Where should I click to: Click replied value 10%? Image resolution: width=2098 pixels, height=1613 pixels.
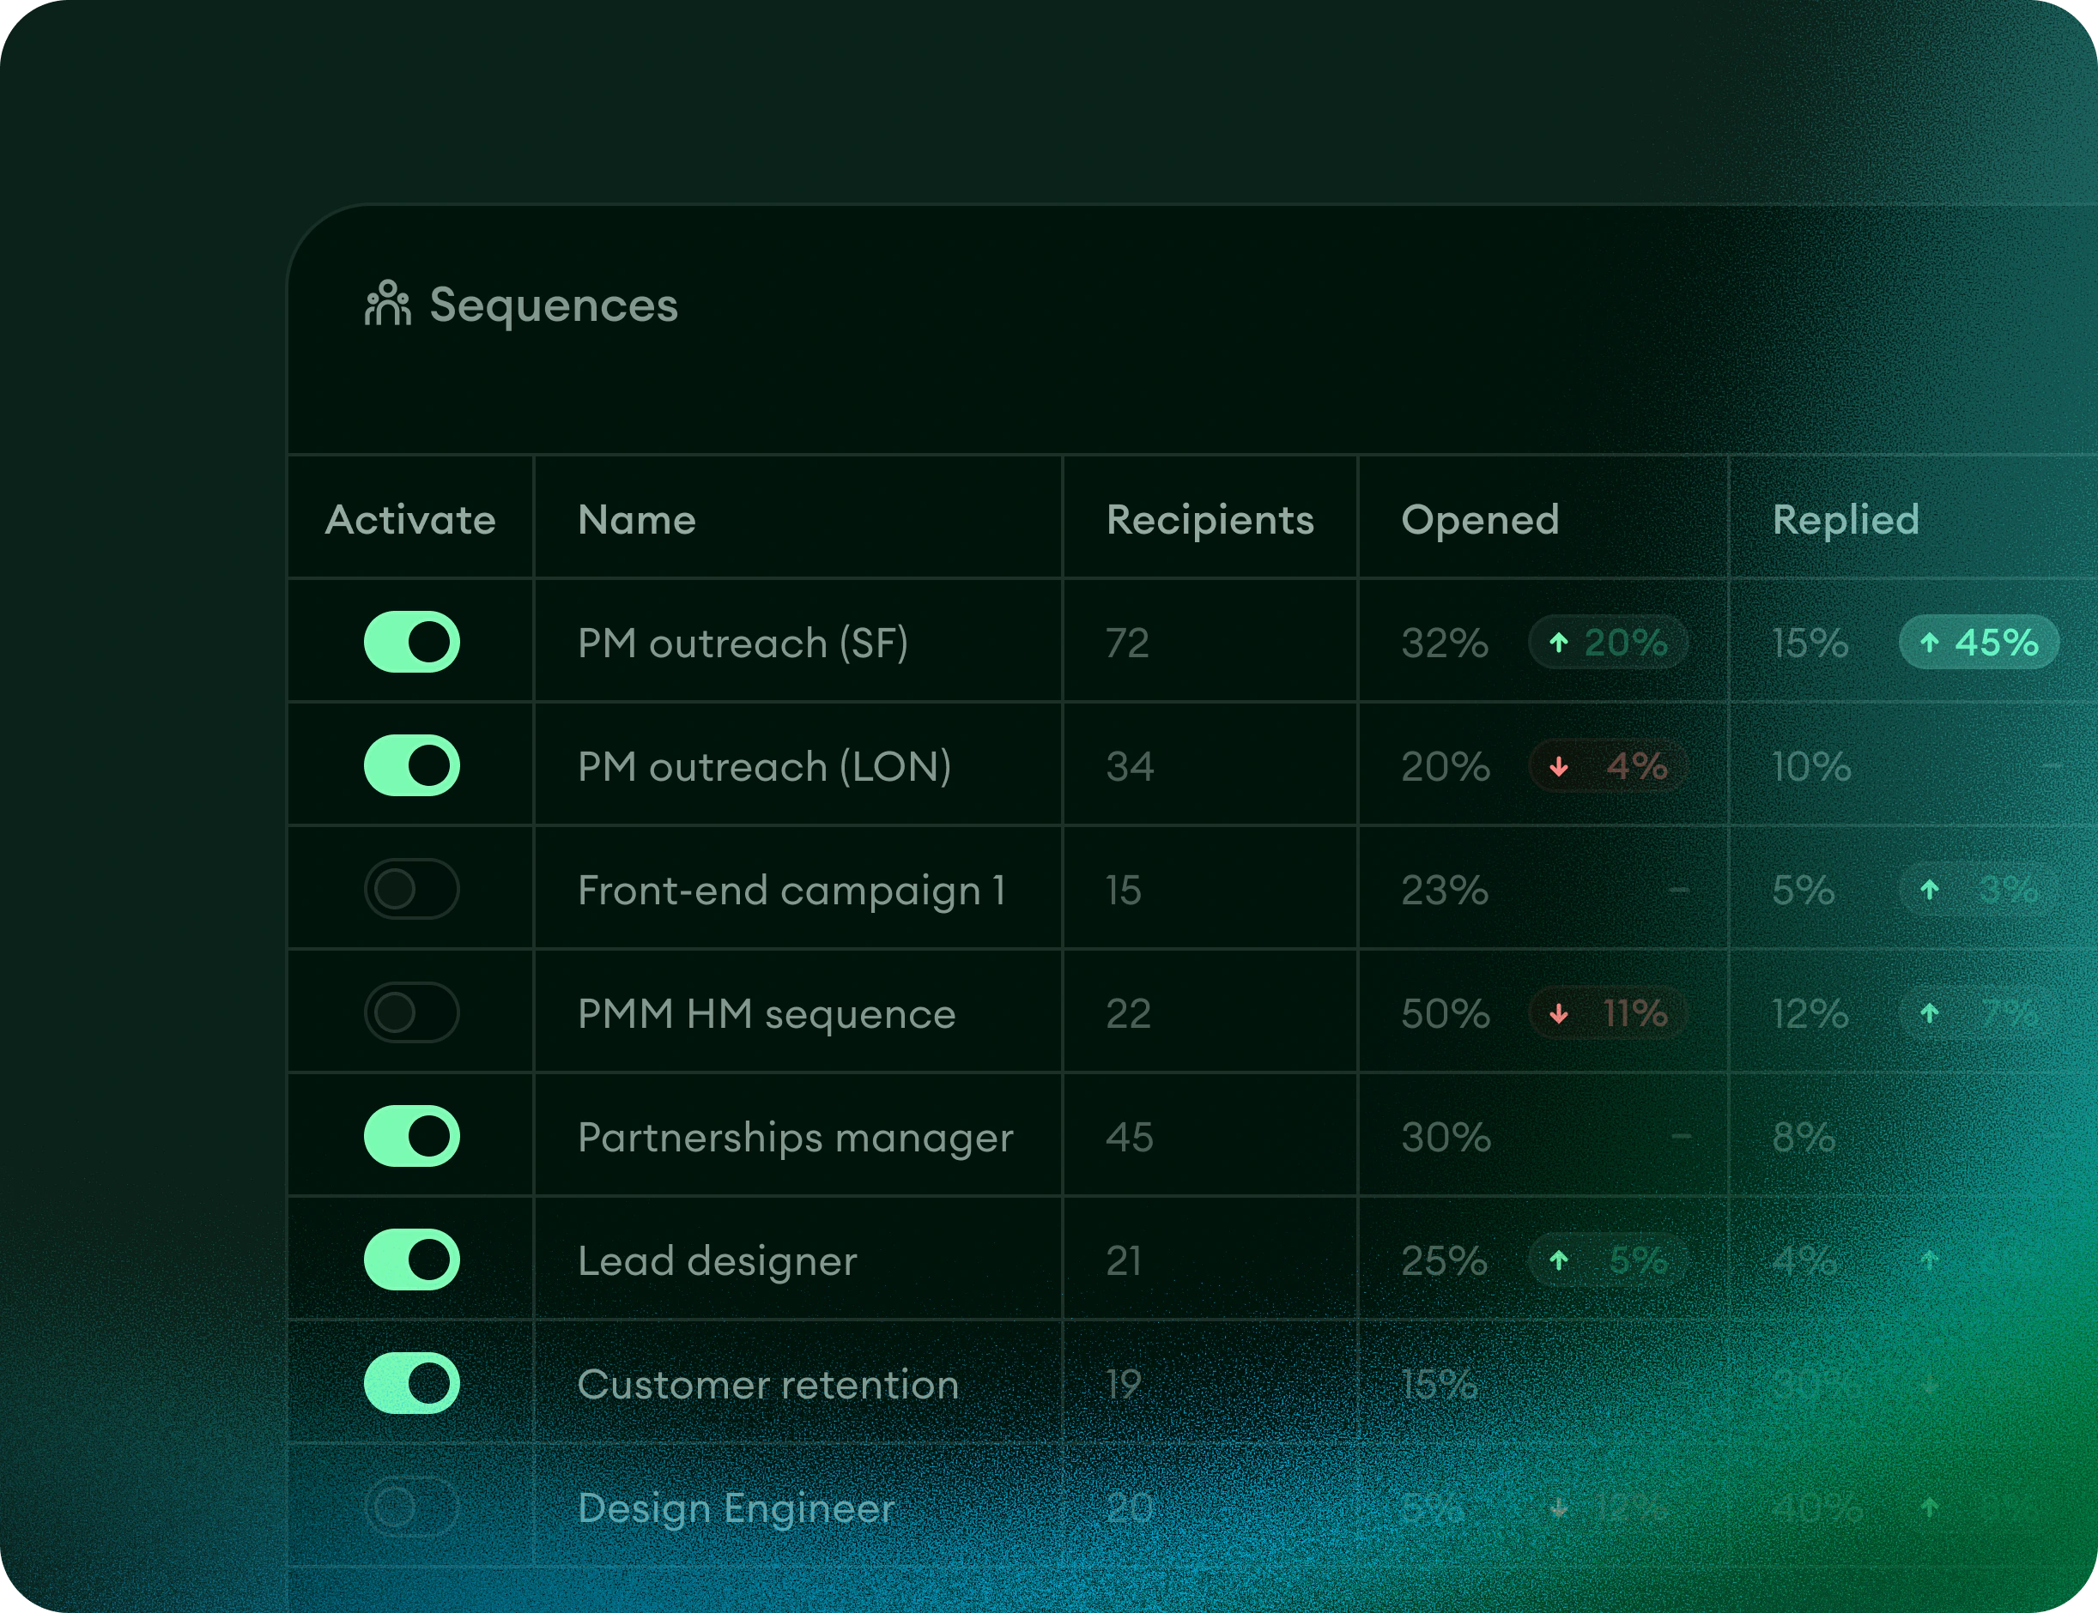(x=1812, y=766)
